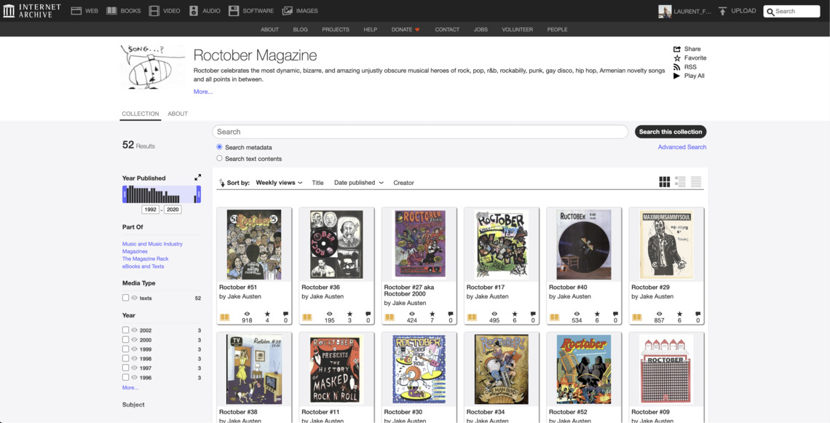The height and width of the screenshot is (423, 830).
Task: Select Search text contents radio button
Action: click(219, 158)
